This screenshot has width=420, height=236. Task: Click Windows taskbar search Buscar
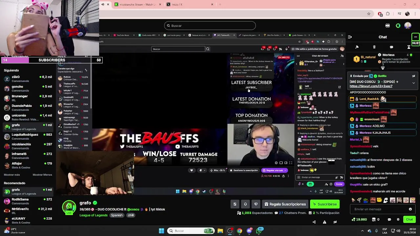point(191,231)
